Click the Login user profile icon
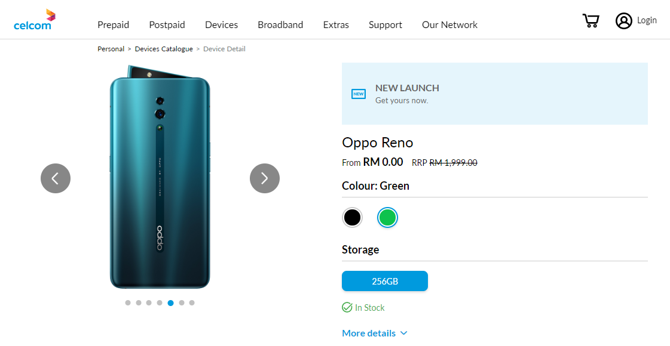This screenshot has width=670, height=346. [x=623, y=21]
